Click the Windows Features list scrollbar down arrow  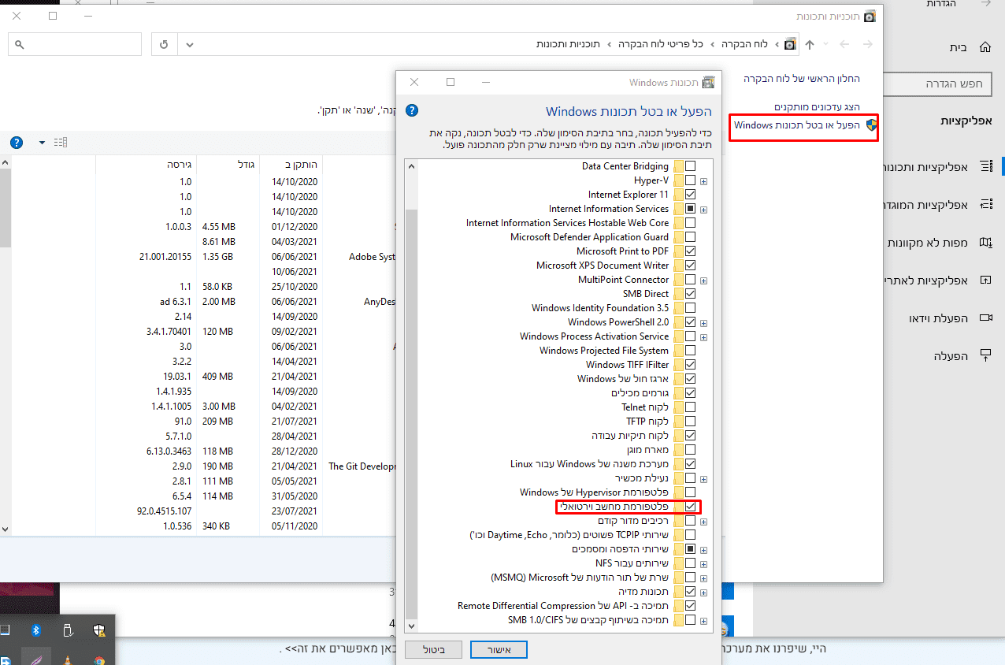(410, 626)
